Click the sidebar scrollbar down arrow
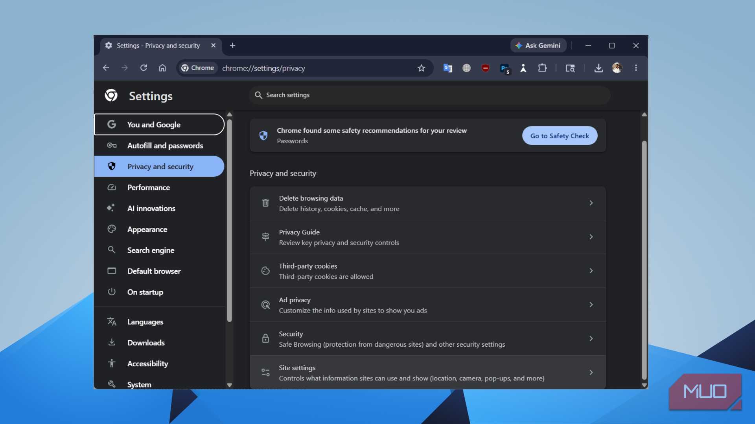Image resolution: width=755 pixels, height=424 pixels. pos(229,385)
